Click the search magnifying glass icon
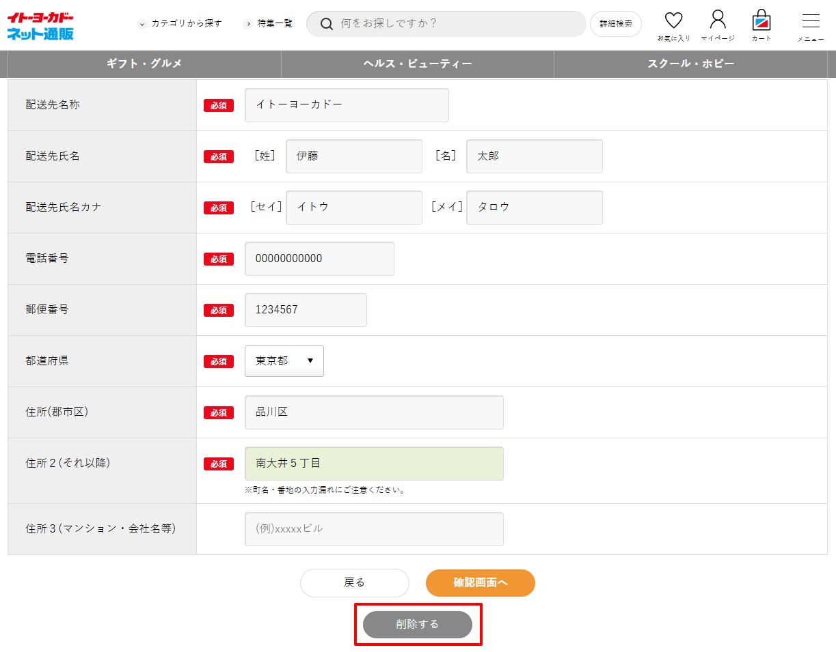The height and width of the screenshot is (652, 836). click(x=327, y=24)
